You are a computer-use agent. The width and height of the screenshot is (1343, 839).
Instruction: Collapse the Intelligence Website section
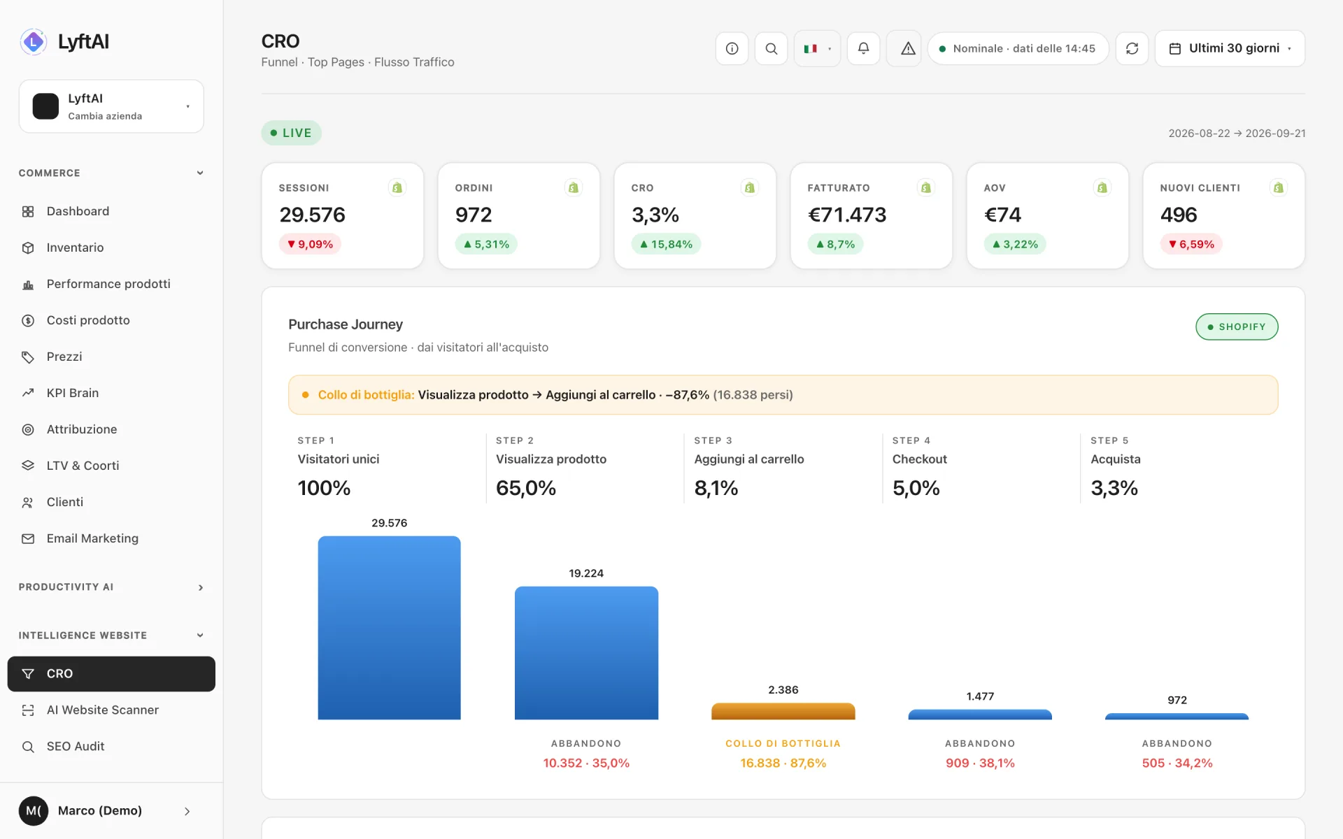(x=111, y=636)
